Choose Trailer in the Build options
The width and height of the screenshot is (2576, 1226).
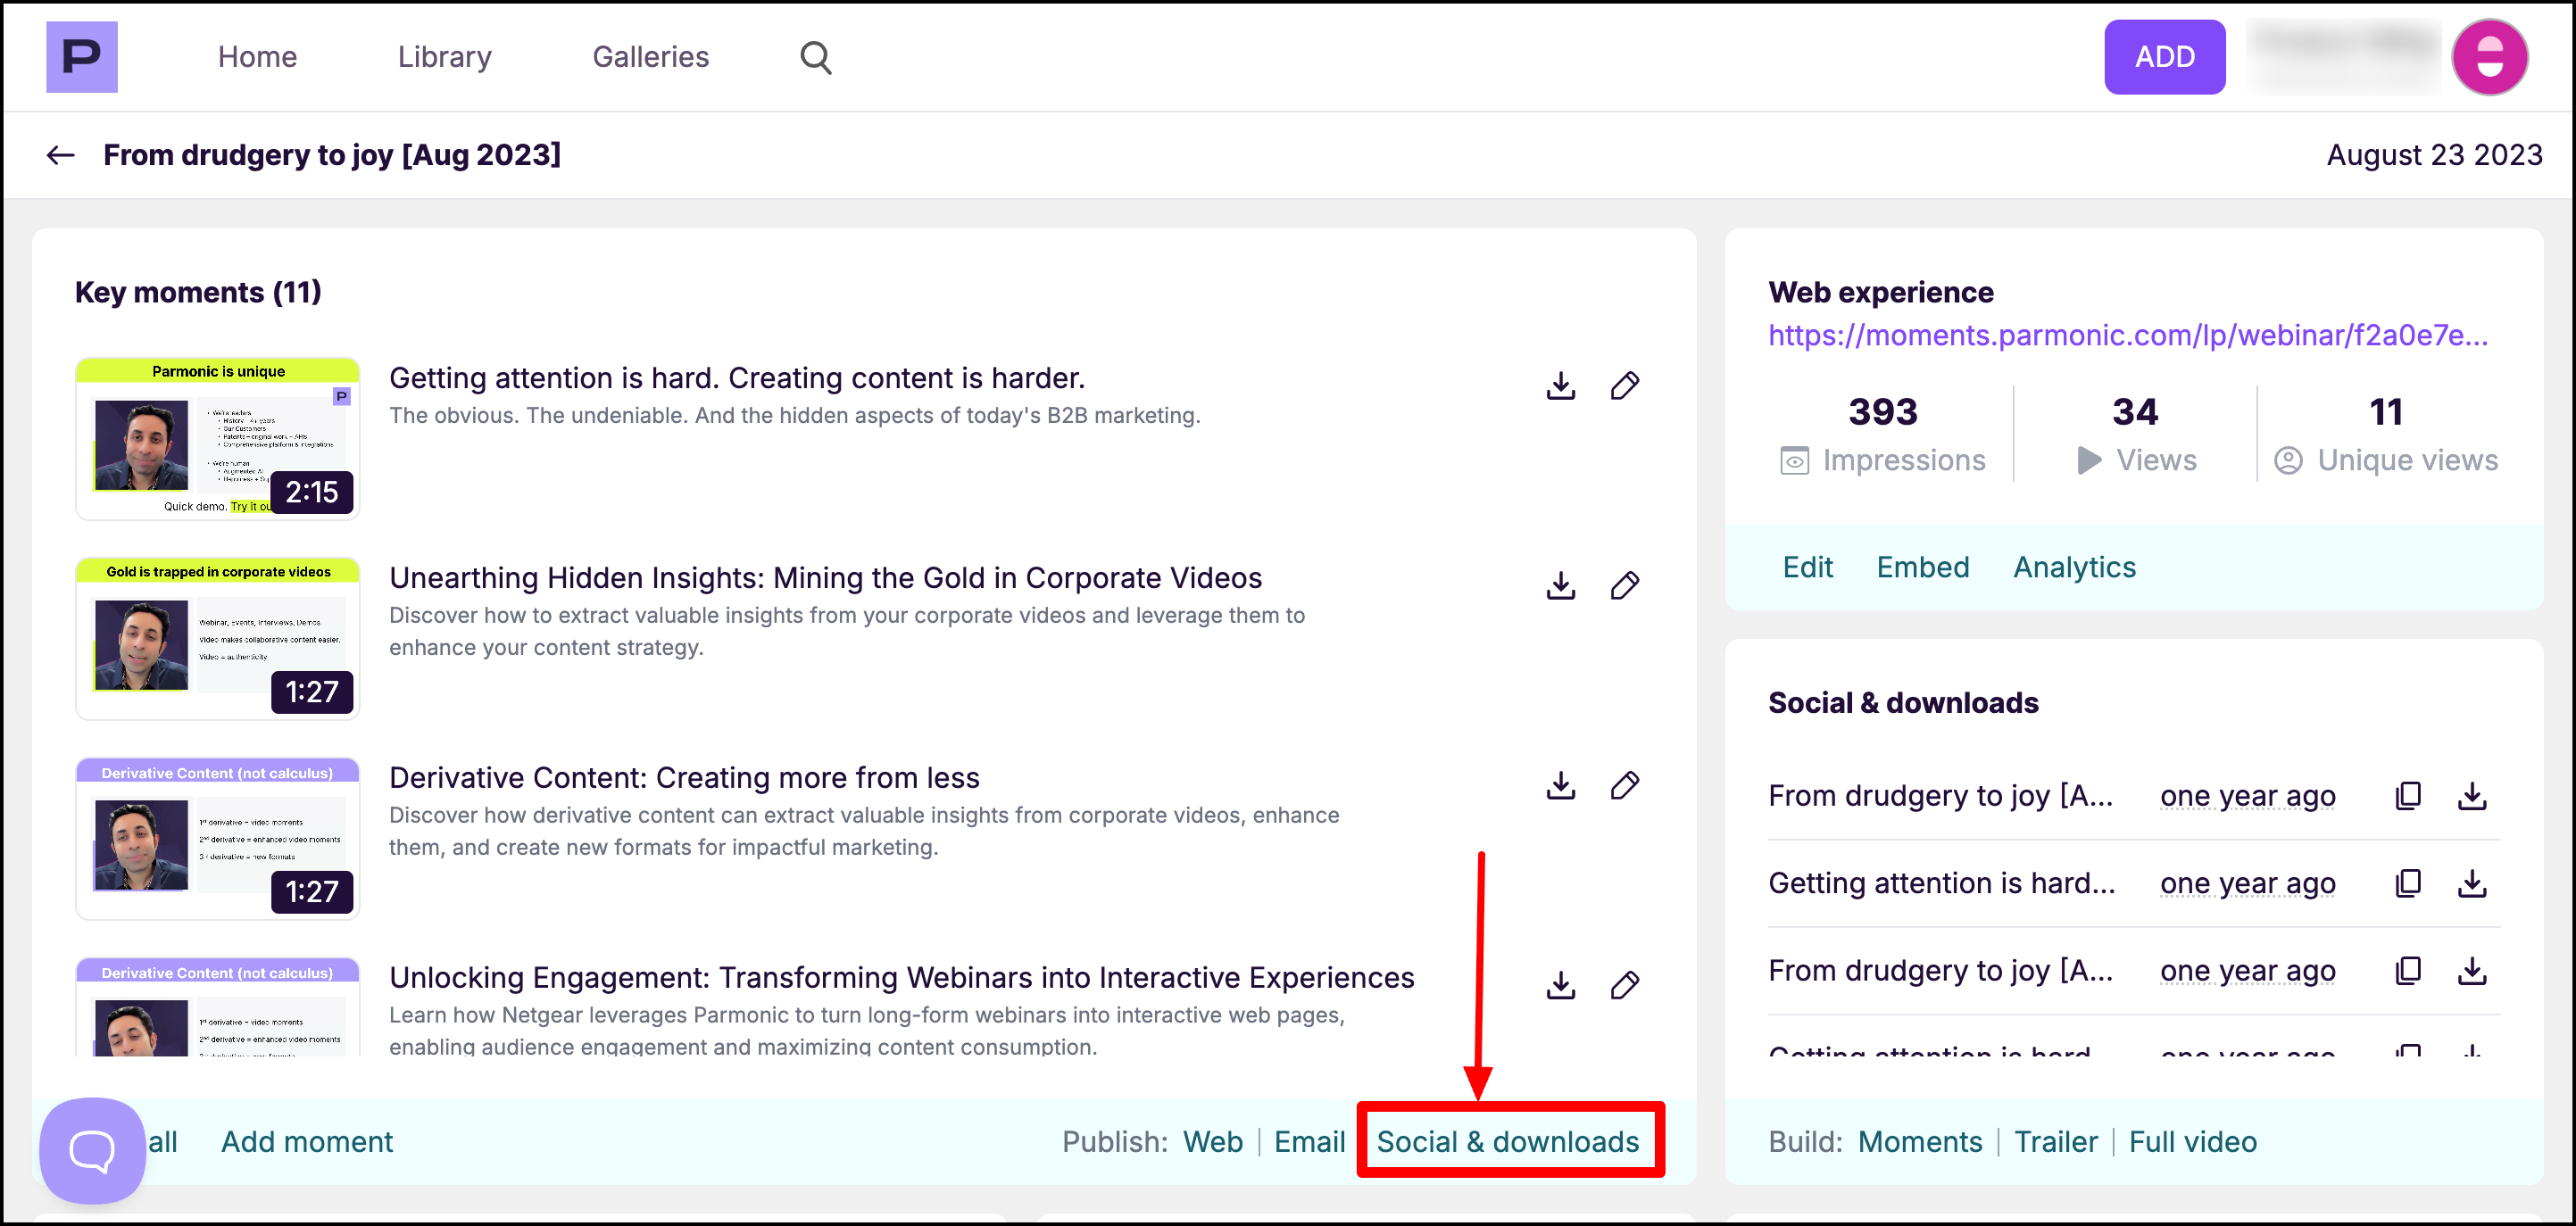coord(2055,1141)
